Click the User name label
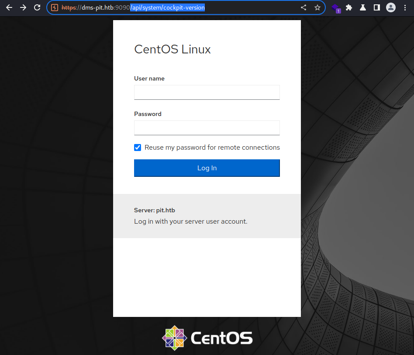 tap(149, 78)
